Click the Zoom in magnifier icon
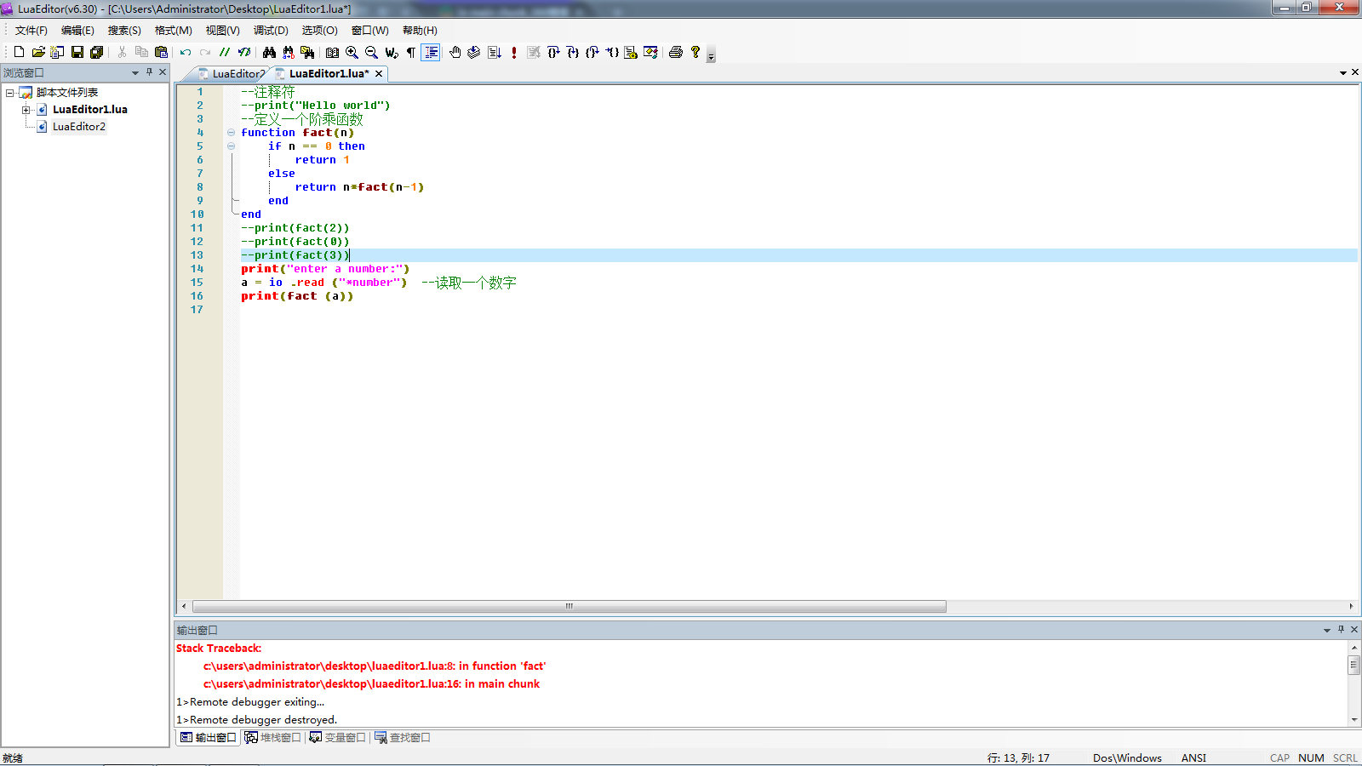 click(x=352, y=53)
